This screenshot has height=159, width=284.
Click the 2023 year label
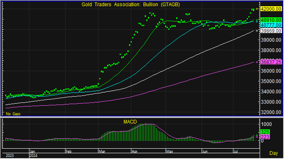pos(10,156)
